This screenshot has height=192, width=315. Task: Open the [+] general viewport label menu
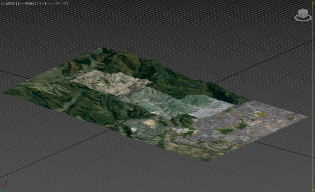(x=2, y=3)
